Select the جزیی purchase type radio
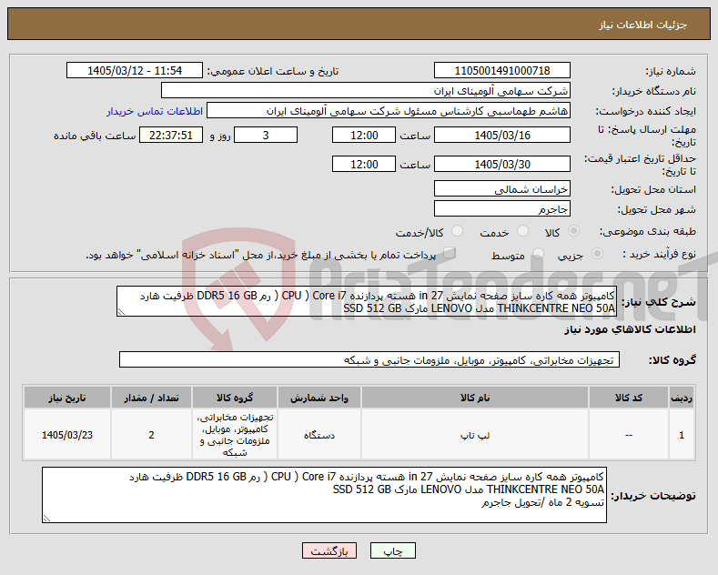 597,254
